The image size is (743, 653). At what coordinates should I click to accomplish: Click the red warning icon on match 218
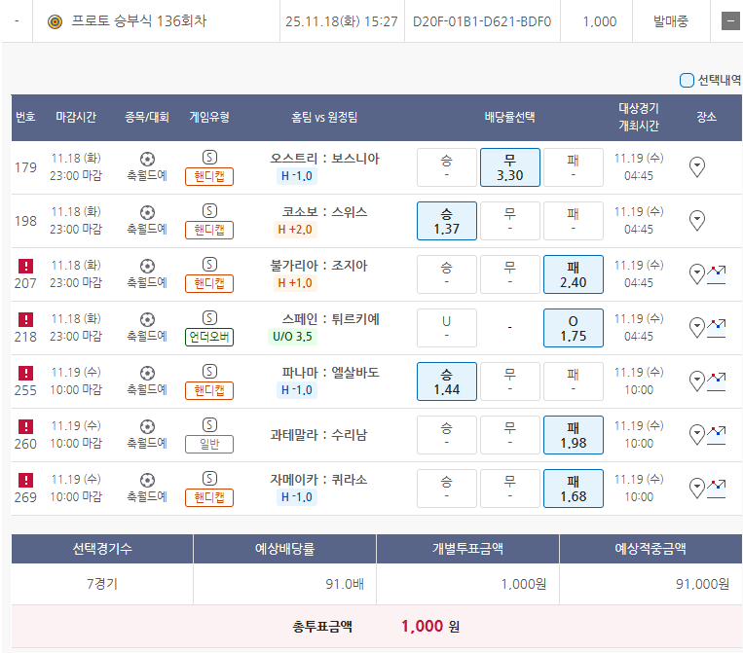pyautogui.click(x=26, y=319)
